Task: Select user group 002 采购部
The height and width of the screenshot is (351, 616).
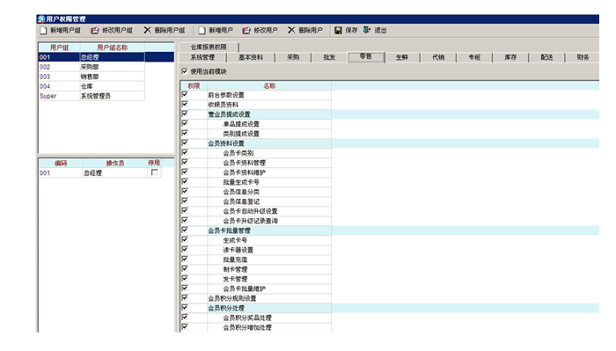Action: click(92, 67)
